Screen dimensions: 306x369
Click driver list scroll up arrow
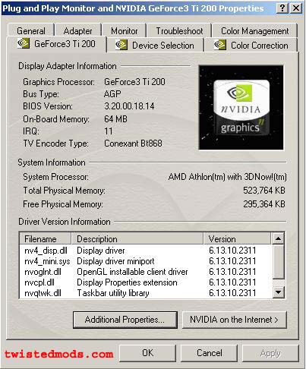[x=278, y=238]
